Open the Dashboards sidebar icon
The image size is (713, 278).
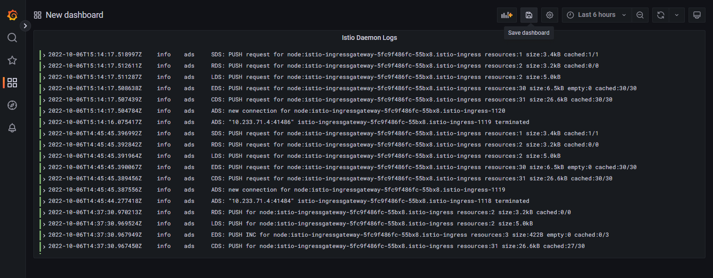click(x=13, y=83)
